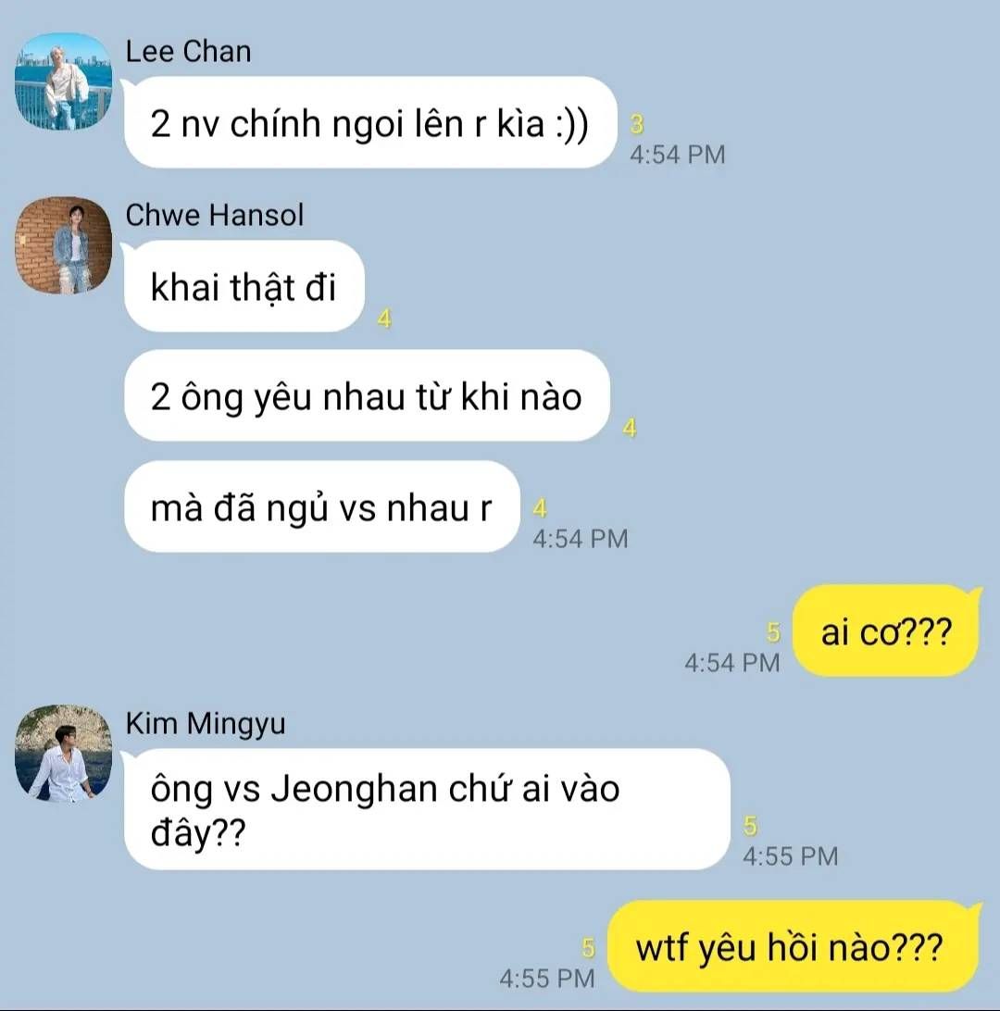Select the 'ông vs Jeonghan chứ ai vào đây??' message
This screenshot has width=1000, height=1011.
(x=427, y=809)
